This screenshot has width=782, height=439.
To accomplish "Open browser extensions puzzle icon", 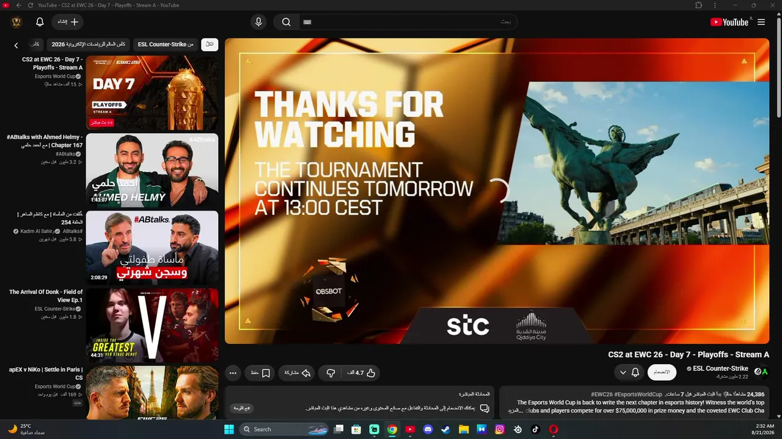I will (x=698, y=5).
